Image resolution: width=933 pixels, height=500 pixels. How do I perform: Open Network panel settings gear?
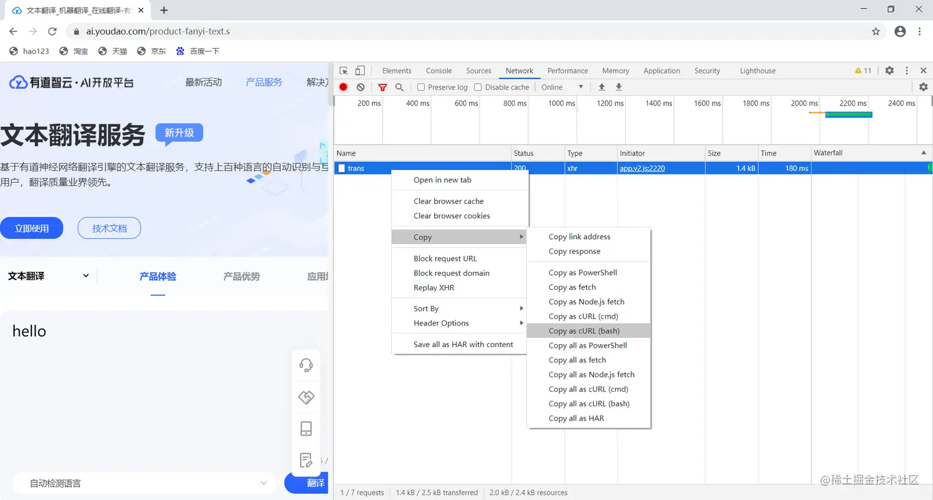pyautogui.click(x=923, y=88)
